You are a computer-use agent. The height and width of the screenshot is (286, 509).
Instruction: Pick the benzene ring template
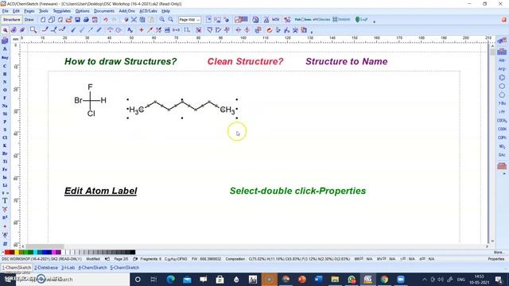click(x=502, y=78)
